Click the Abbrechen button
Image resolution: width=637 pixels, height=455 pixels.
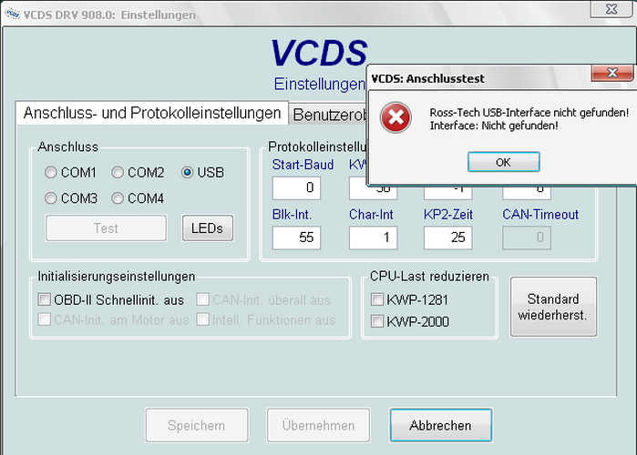441,425
